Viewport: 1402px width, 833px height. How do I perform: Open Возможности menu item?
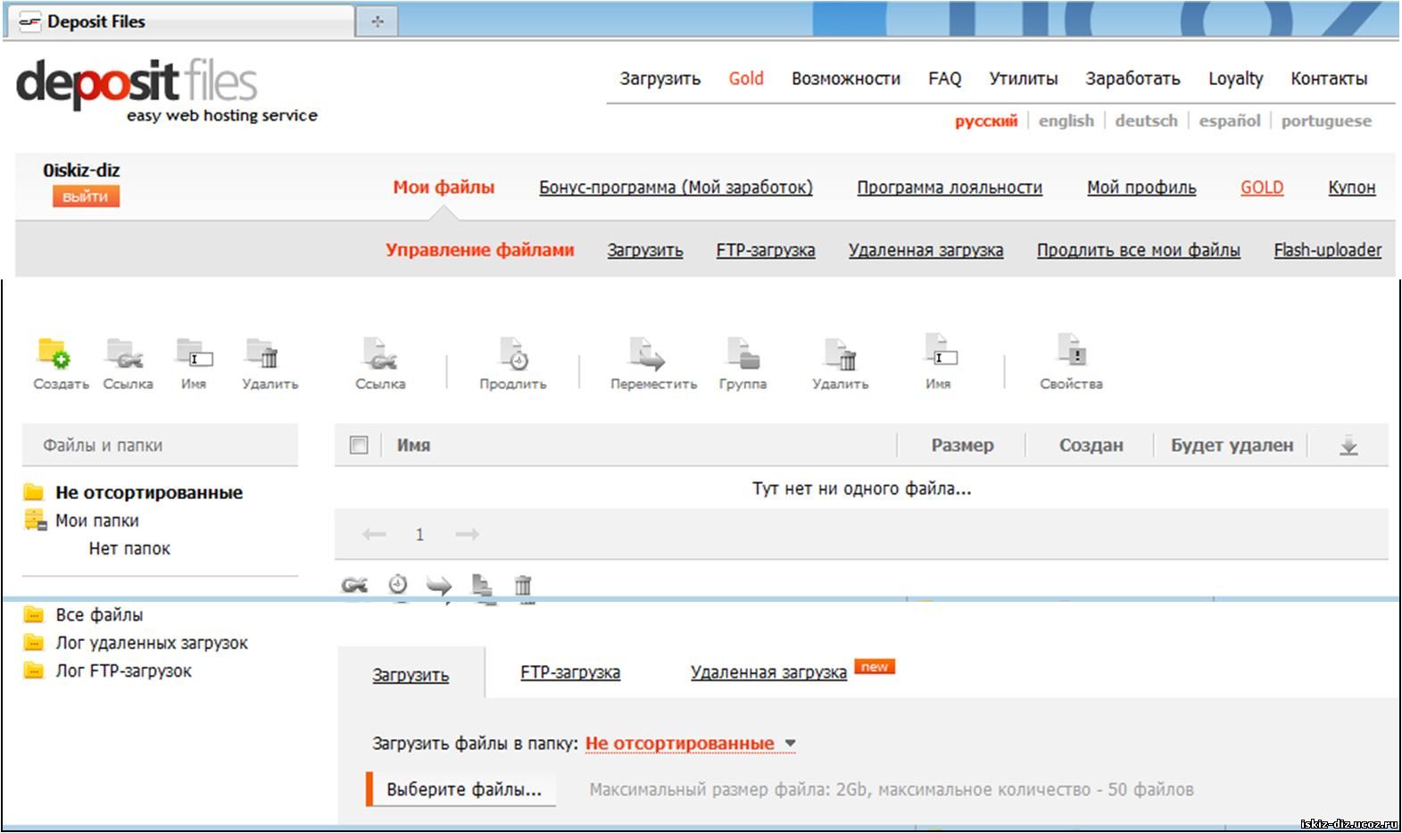tap(846, 79)
